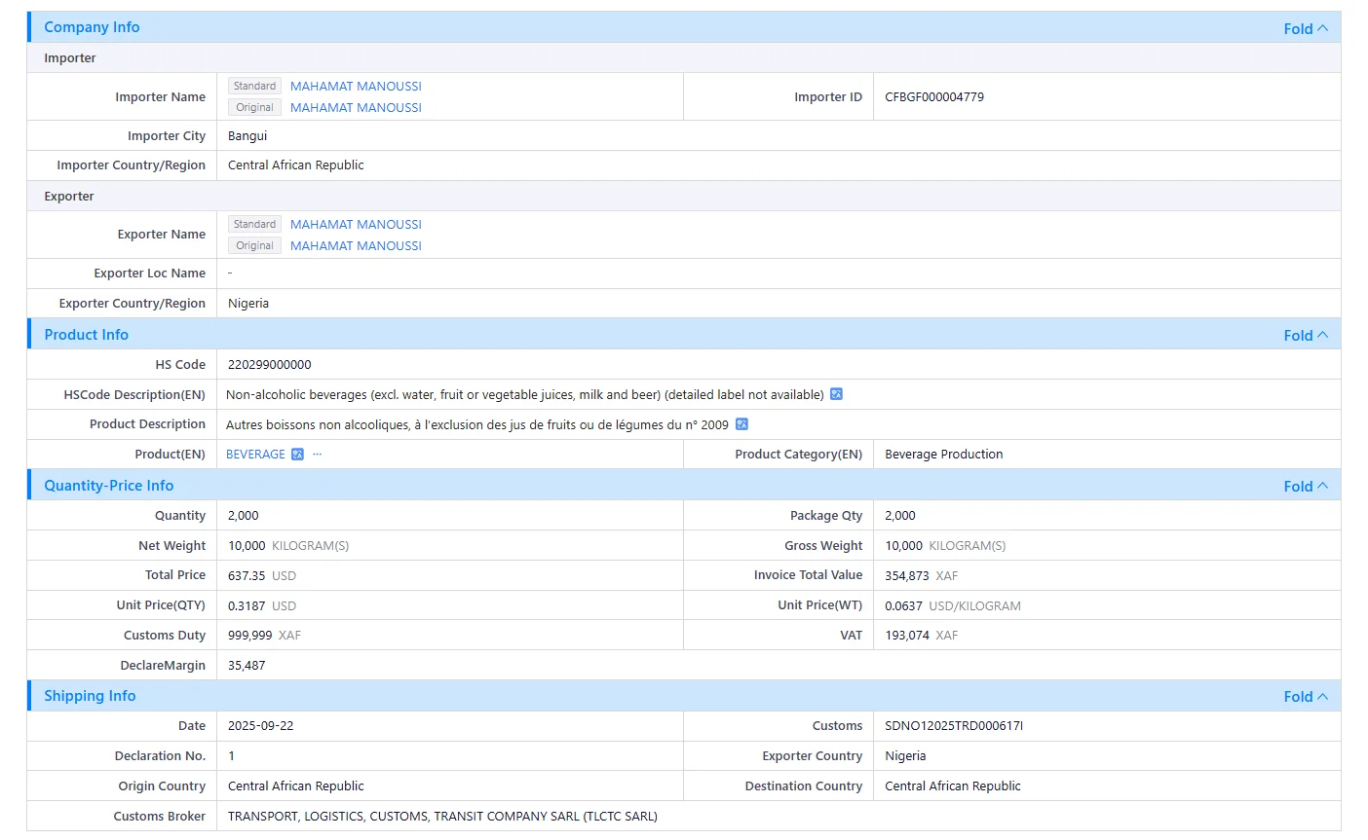Collapse the Company Info section with Fold

pyautogui.click(x=1306, y=28)
